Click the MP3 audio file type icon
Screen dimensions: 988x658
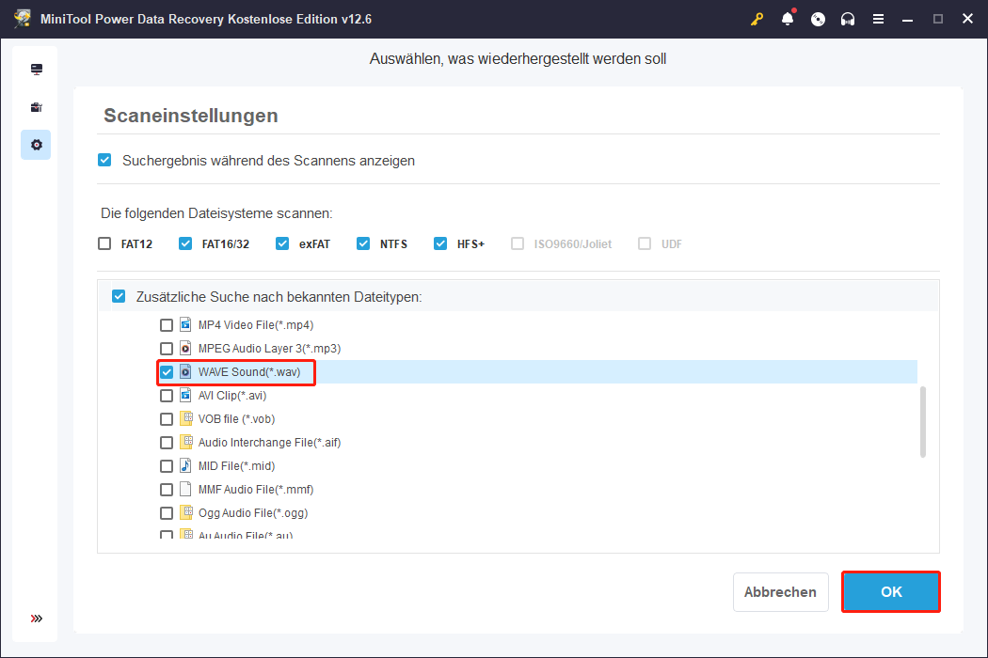point(186,348)
